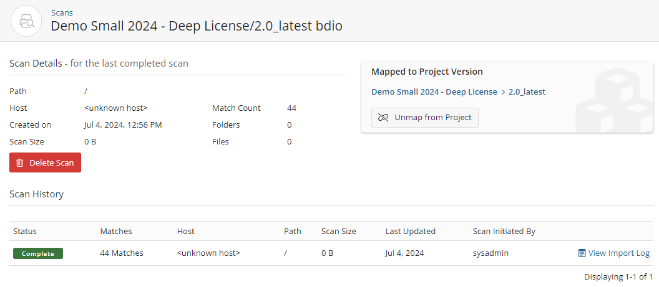Click the cubes graphic in Mapped panel
Image resolution: width=659 pixels, height=287 pixels.
tap(614, 100)
